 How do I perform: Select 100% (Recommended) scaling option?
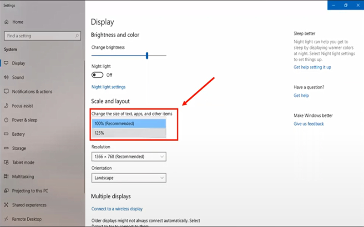129,123
